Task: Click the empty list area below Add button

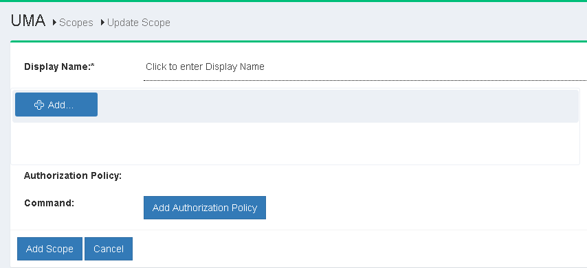Action: coord(295,143)
